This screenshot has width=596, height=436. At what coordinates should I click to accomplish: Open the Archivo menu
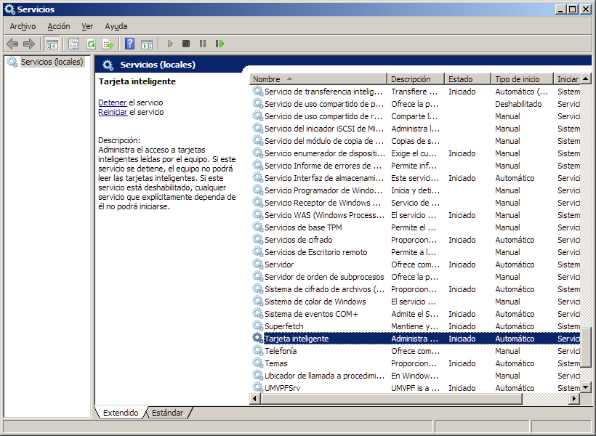pyautogui.click(x=23, y=26)
